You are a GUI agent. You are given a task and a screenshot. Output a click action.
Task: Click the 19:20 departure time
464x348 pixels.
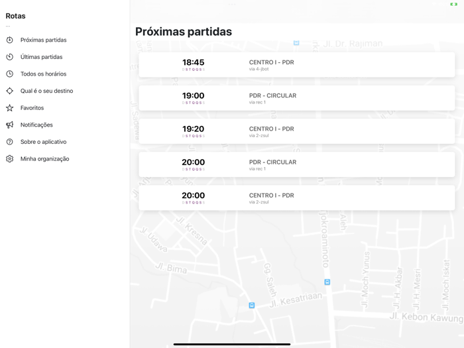tap(194, 129)
